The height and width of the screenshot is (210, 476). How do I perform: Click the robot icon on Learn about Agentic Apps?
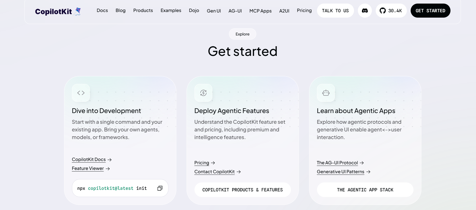coord(326,93)
